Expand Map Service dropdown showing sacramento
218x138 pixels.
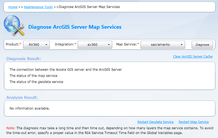[x=163, y=45]
